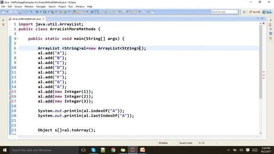Click the error marker on line 15
This screenshot has height=154, width=274.
click(x=10, y=92)
